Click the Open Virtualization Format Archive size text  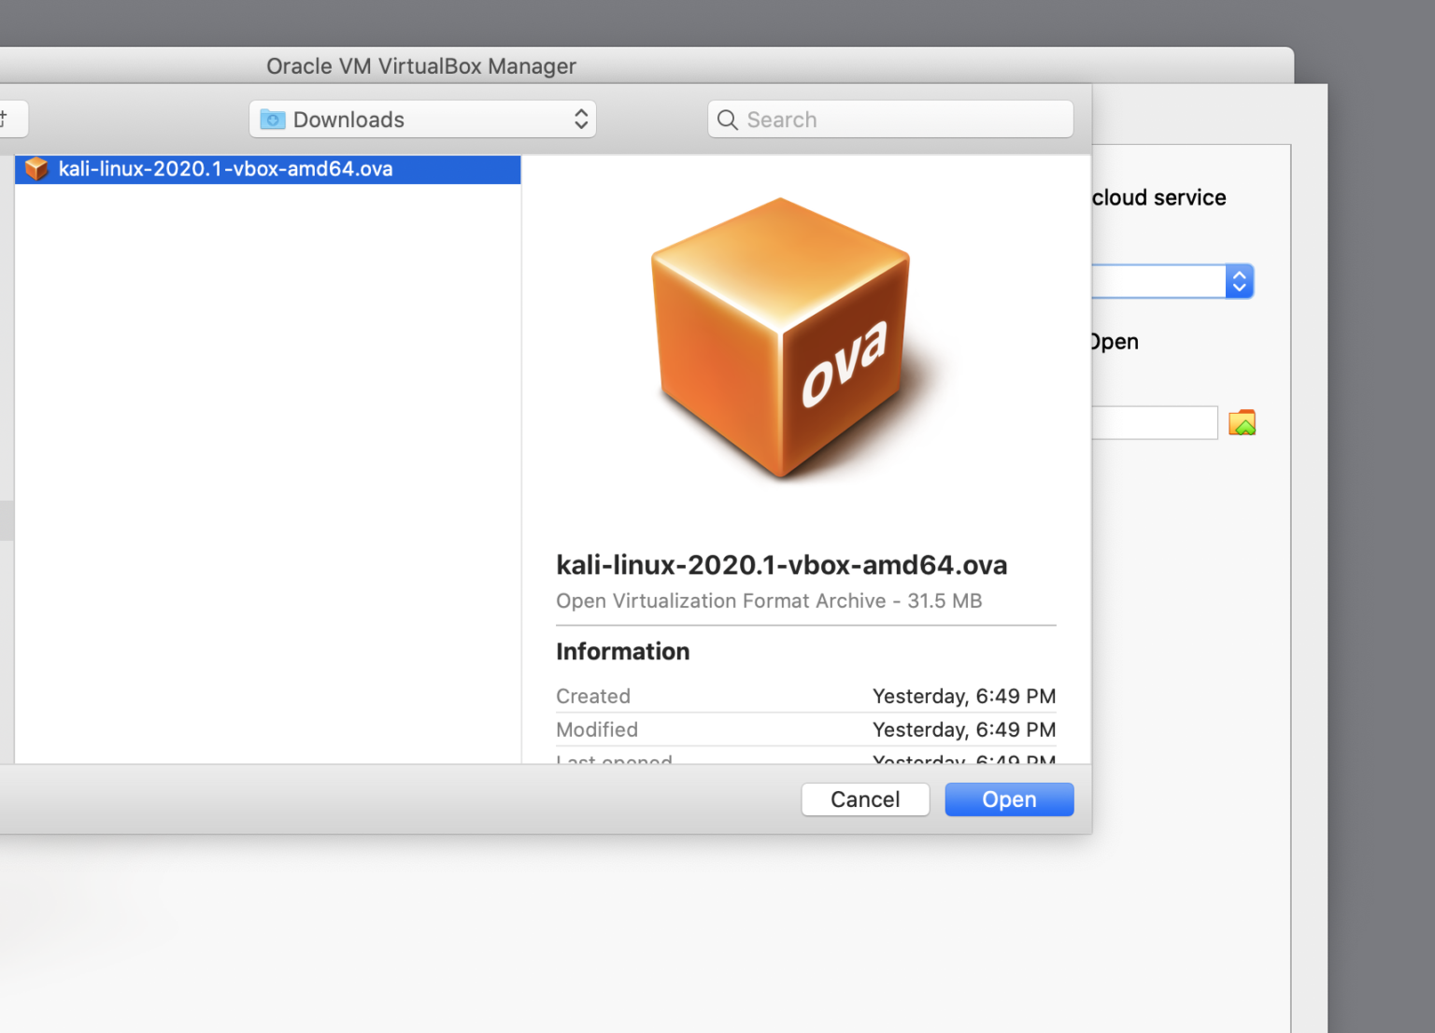[769, 601]
